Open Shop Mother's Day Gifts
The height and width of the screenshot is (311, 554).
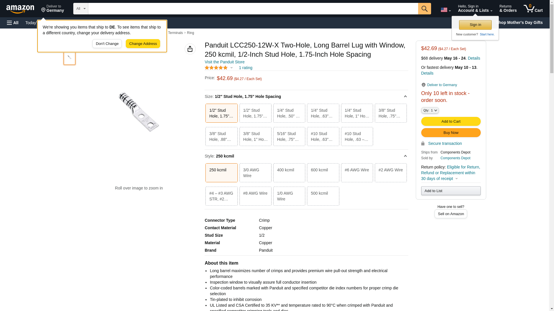click(519, 22)
